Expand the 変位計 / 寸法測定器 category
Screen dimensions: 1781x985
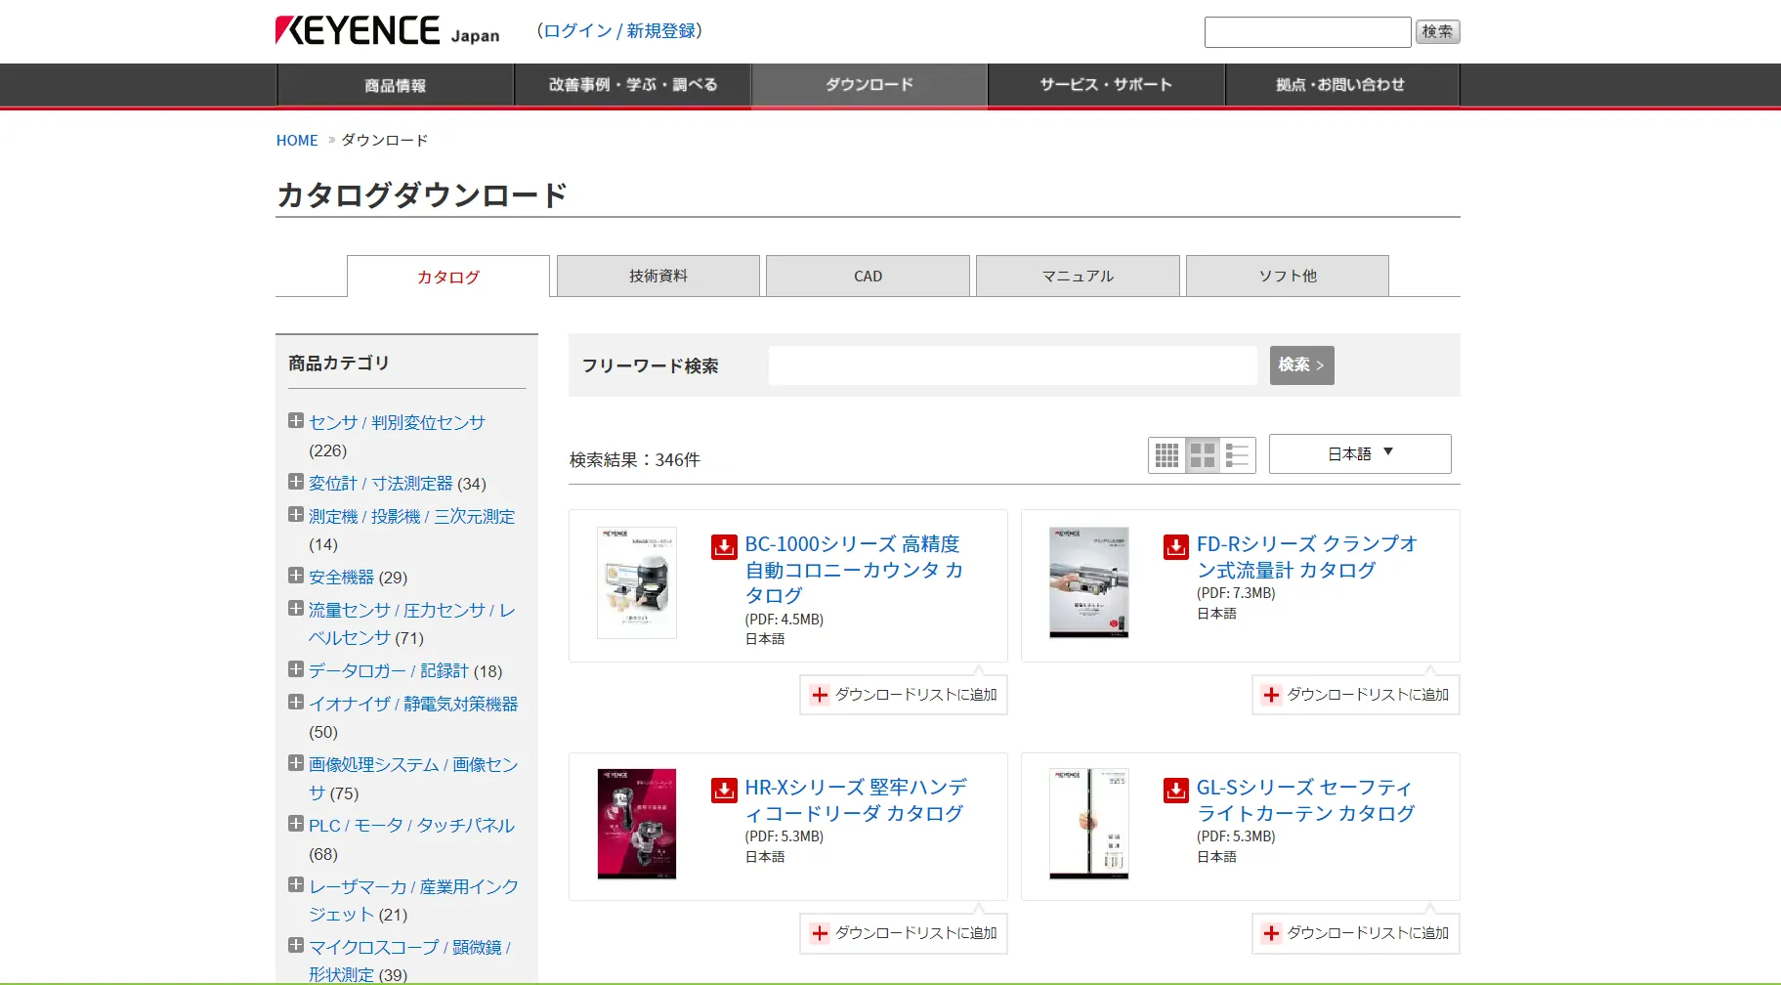pos(296,482)
